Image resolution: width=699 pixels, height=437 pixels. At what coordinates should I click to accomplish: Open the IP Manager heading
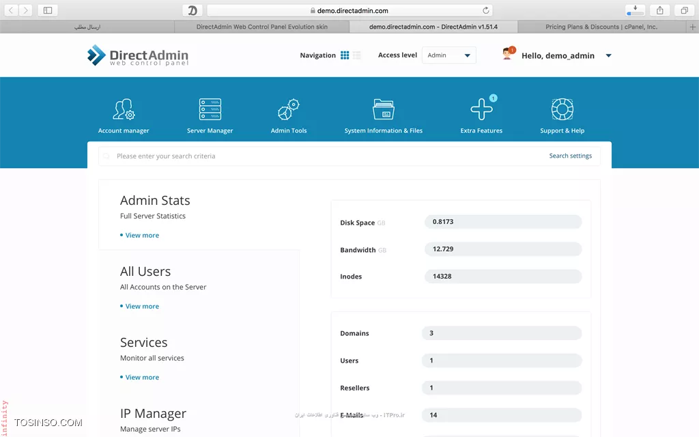(153, 413)
